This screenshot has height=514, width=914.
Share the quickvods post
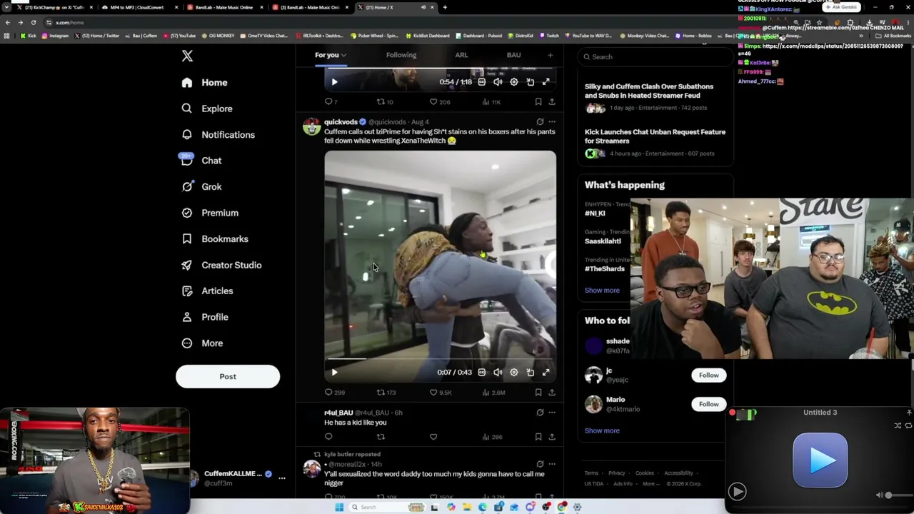pos(551,392)
